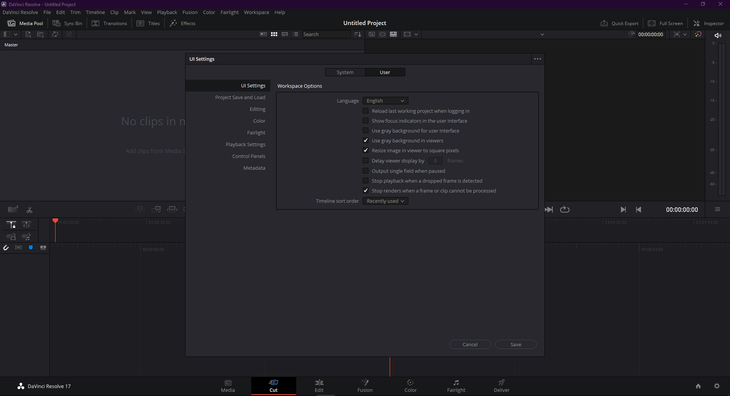The width and height of the screenshot is (730, 396).
Task: Open the Effects panel
Action: tap(182, 23)
